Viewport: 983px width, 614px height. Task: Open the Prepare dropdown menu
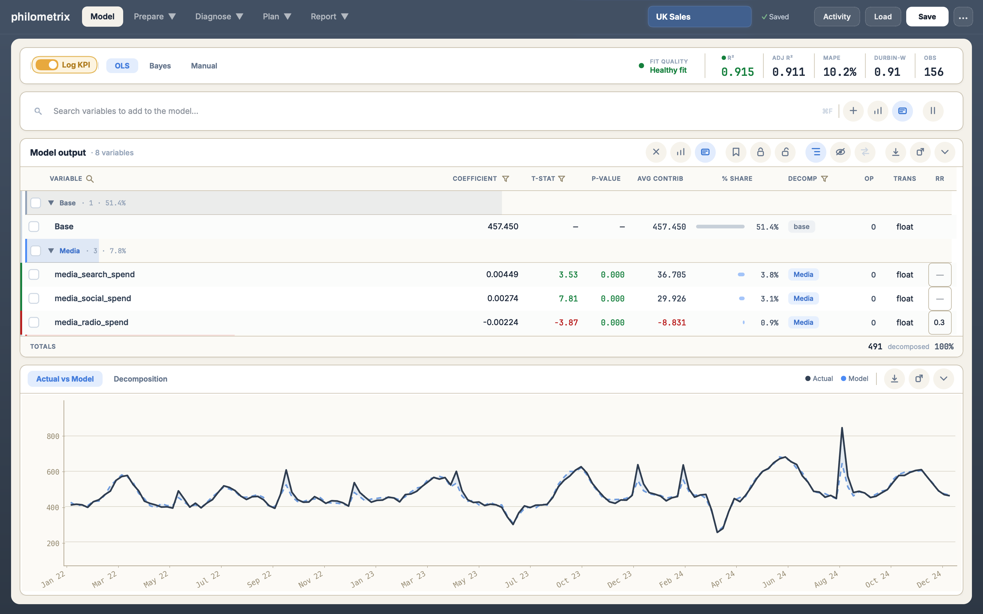coord(155,17)
